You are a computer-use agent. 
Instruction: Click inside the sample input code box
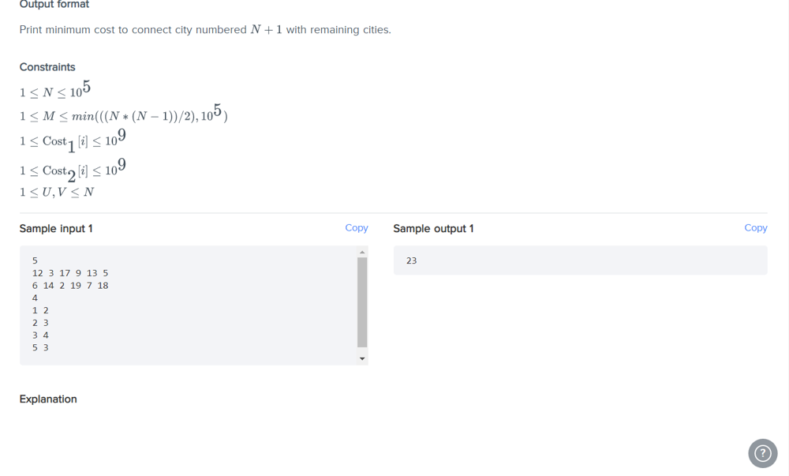click(x=189, y=305)
